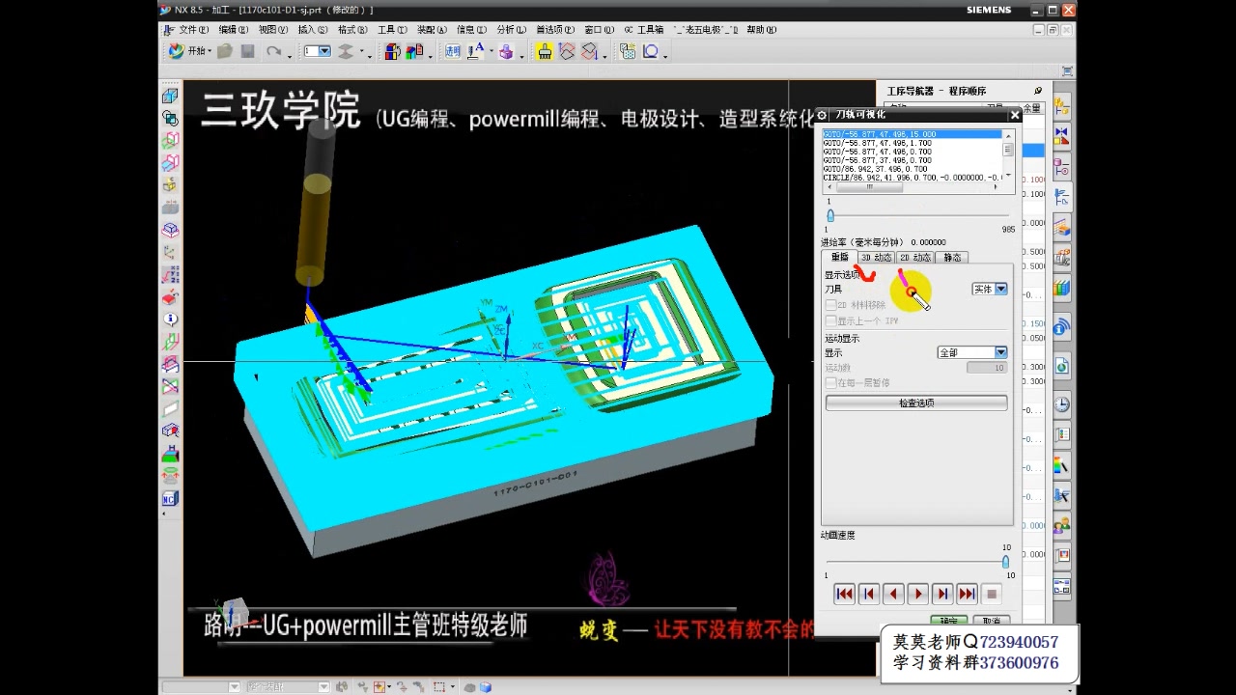Rewind to the start of the tool path

coord(845,594)
